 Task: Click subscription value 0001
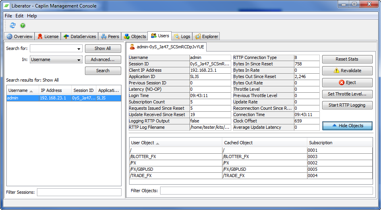340,150
